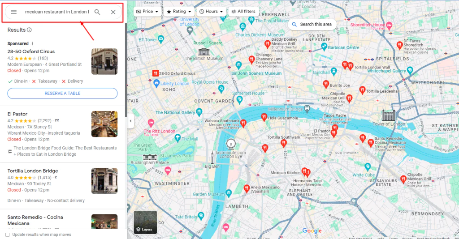Click the Garden Museum pin

[x=229, y=193]
